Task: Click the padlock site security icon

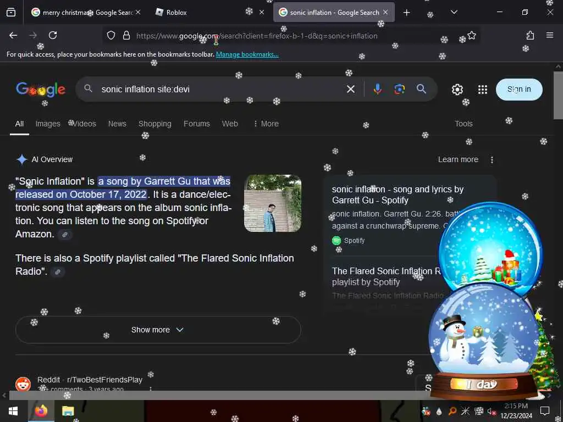Action: (126, 35)
